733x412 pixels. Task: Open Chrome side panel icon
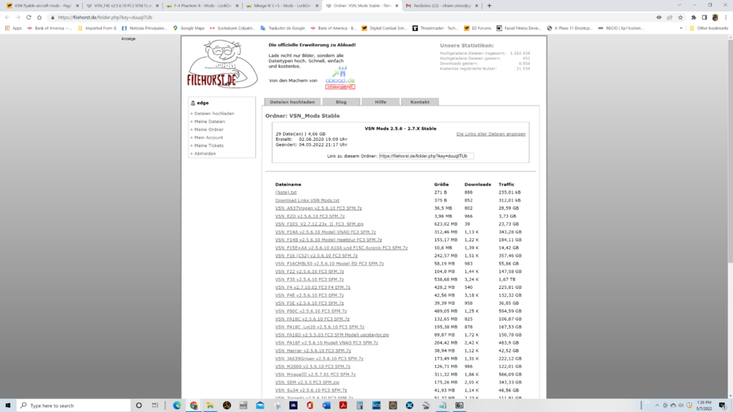(x=704, y=18)
